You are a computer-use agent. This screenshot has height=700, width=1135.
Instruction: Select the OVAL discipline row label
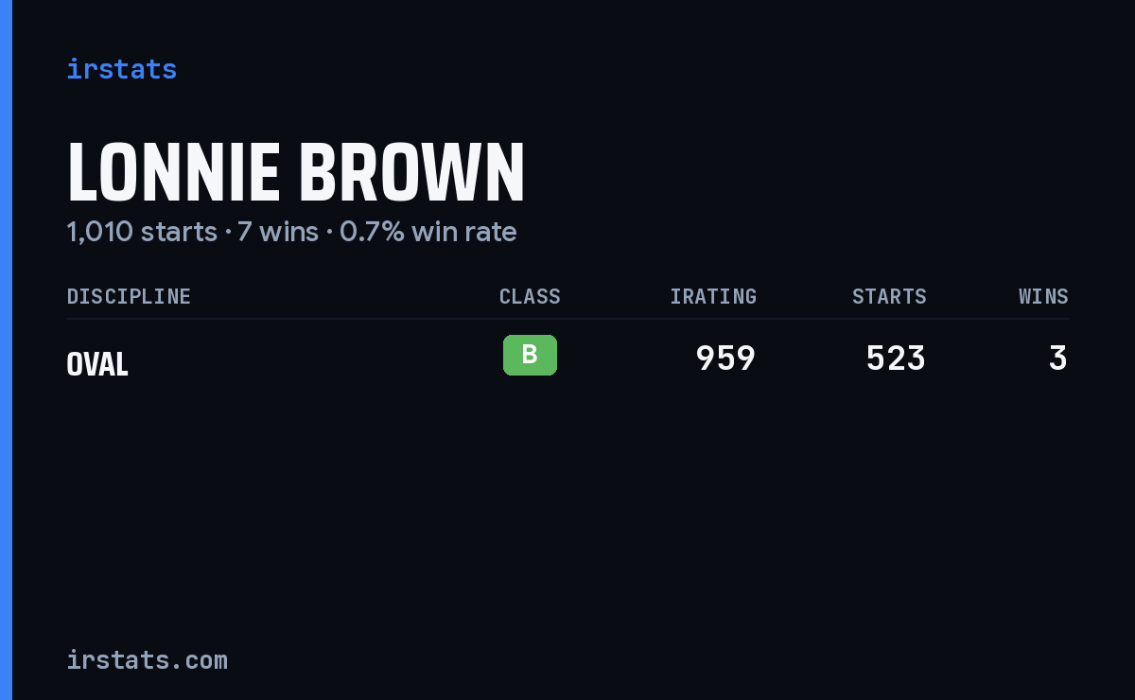(x=97, y=364)
